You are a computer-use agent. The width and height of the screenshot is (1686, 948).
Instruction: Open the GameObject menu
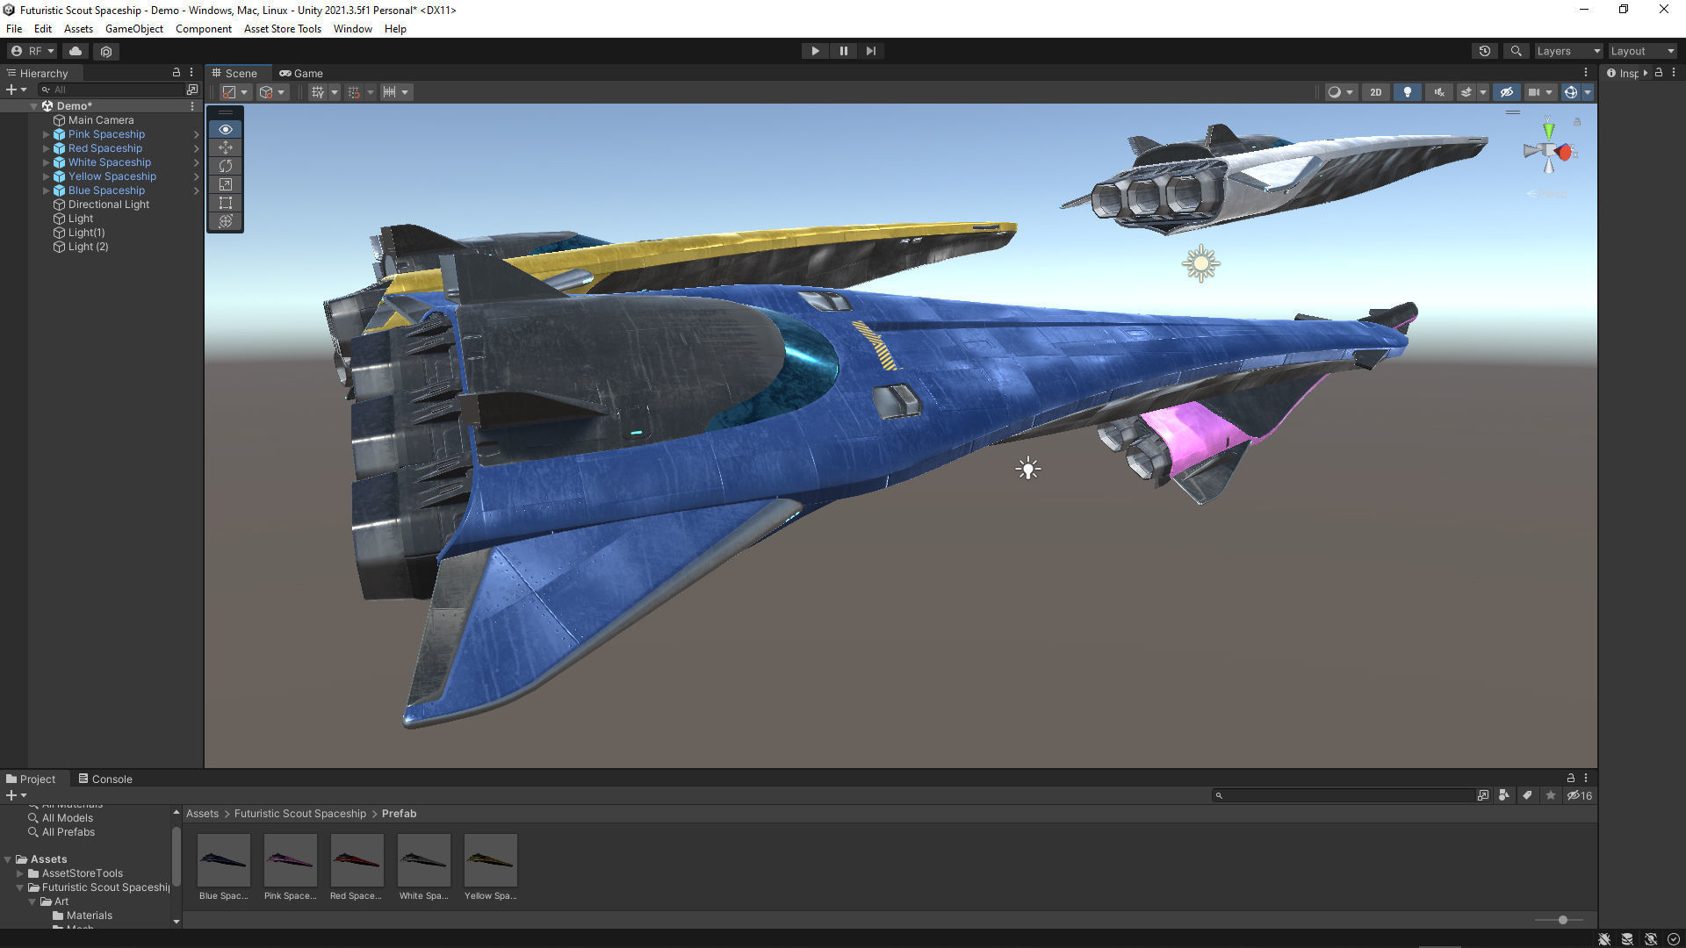tap(134, 28)
